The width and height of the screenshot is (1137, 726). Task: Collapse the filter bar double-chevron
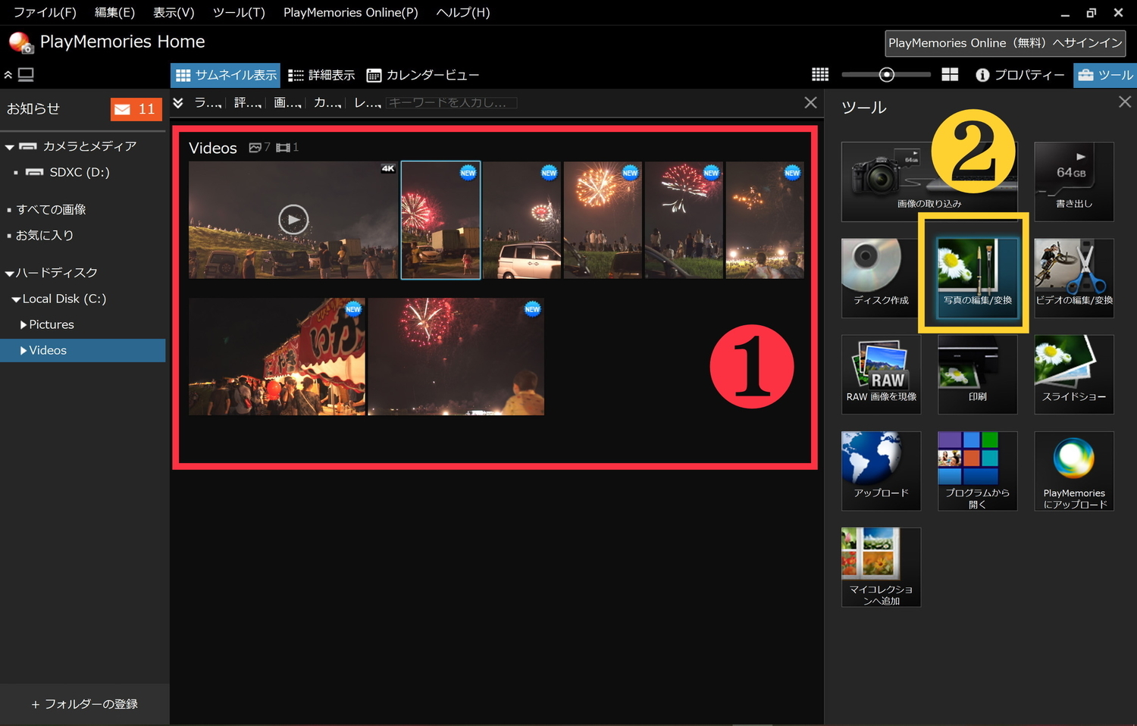point(178,102)
